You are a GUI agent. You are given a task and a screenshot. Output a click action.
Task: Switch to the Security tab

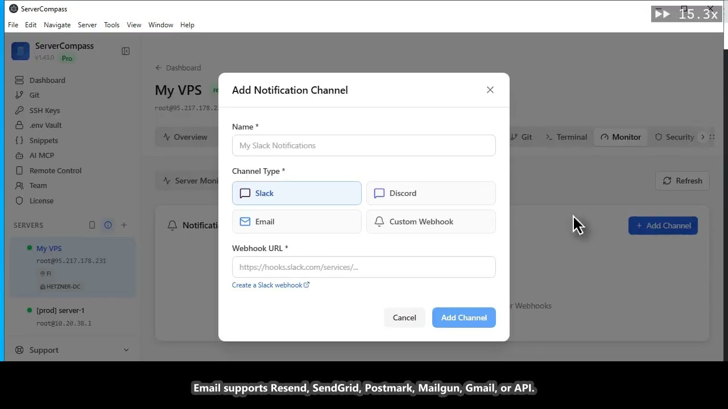(675, 137)
